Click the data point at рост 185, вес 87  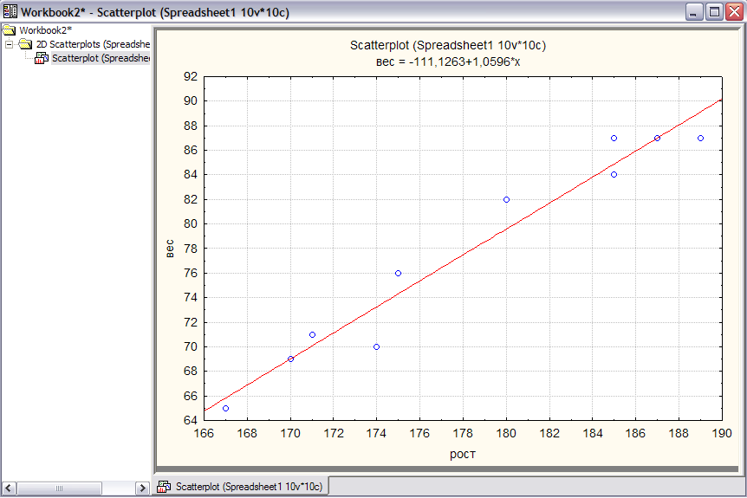(614, 138)
